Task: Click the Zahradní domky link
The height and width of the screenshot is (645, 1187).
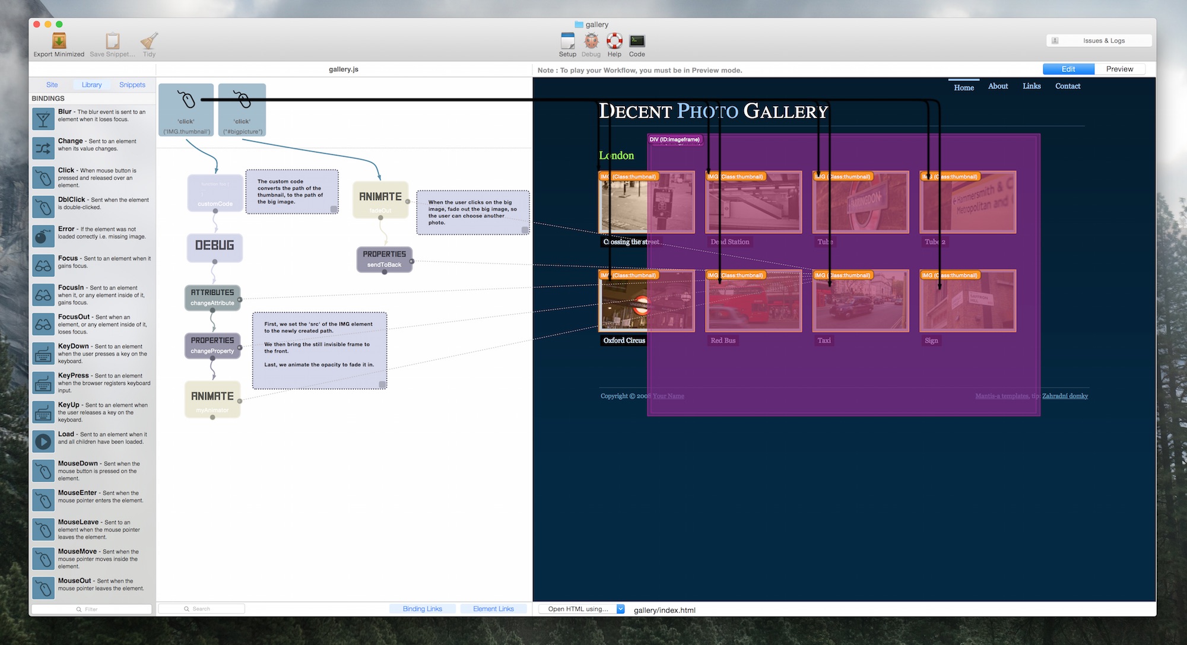Action: pyautogui.click(x=1065, y=396)
